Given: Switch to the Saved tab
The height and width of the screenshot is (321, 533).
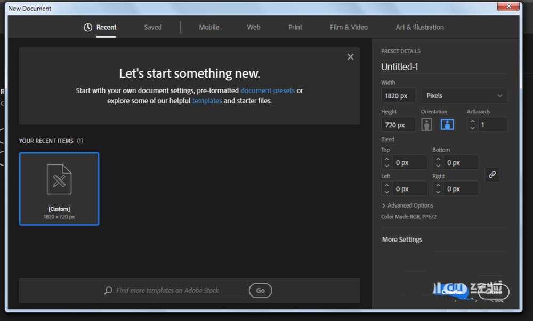Looking at the screenshot, I should 152,27.
